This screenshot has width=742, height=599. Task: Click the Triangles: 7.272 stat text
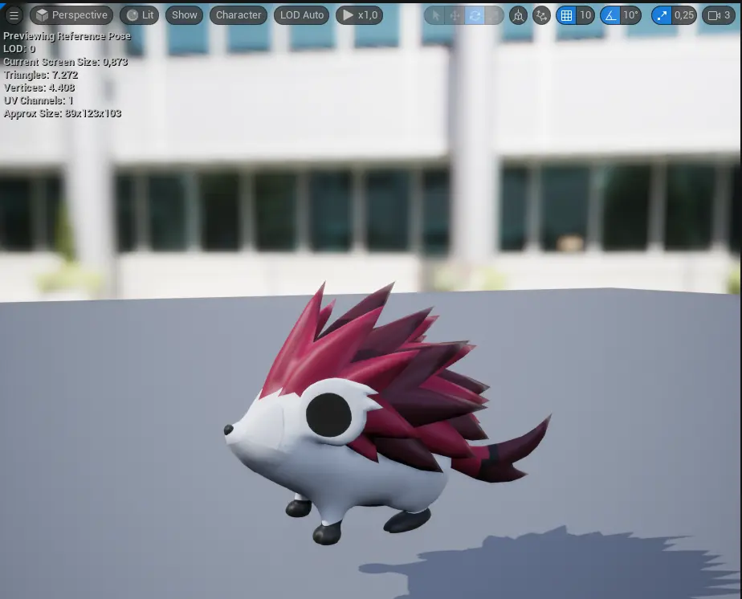(x=41, y=75)
